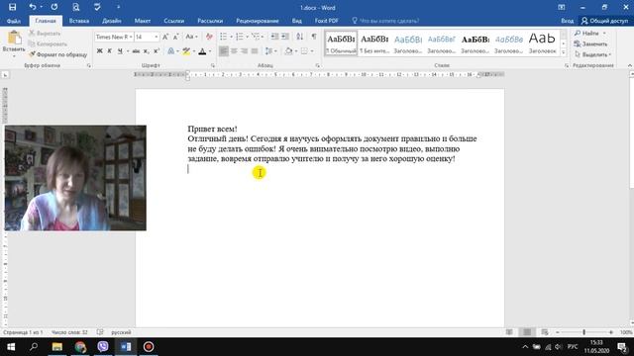Open the Файл tab
Screen dimensions: 634x356
click(x=14, y=21)
